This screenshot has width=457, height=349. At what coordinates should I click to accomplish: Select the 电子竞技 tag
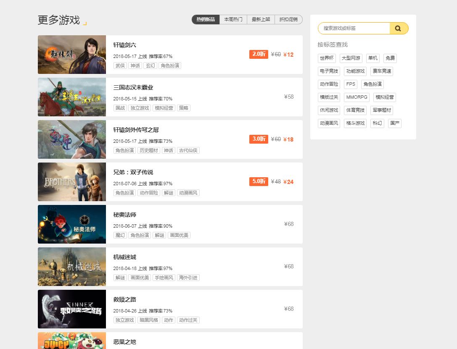[329, 71]
